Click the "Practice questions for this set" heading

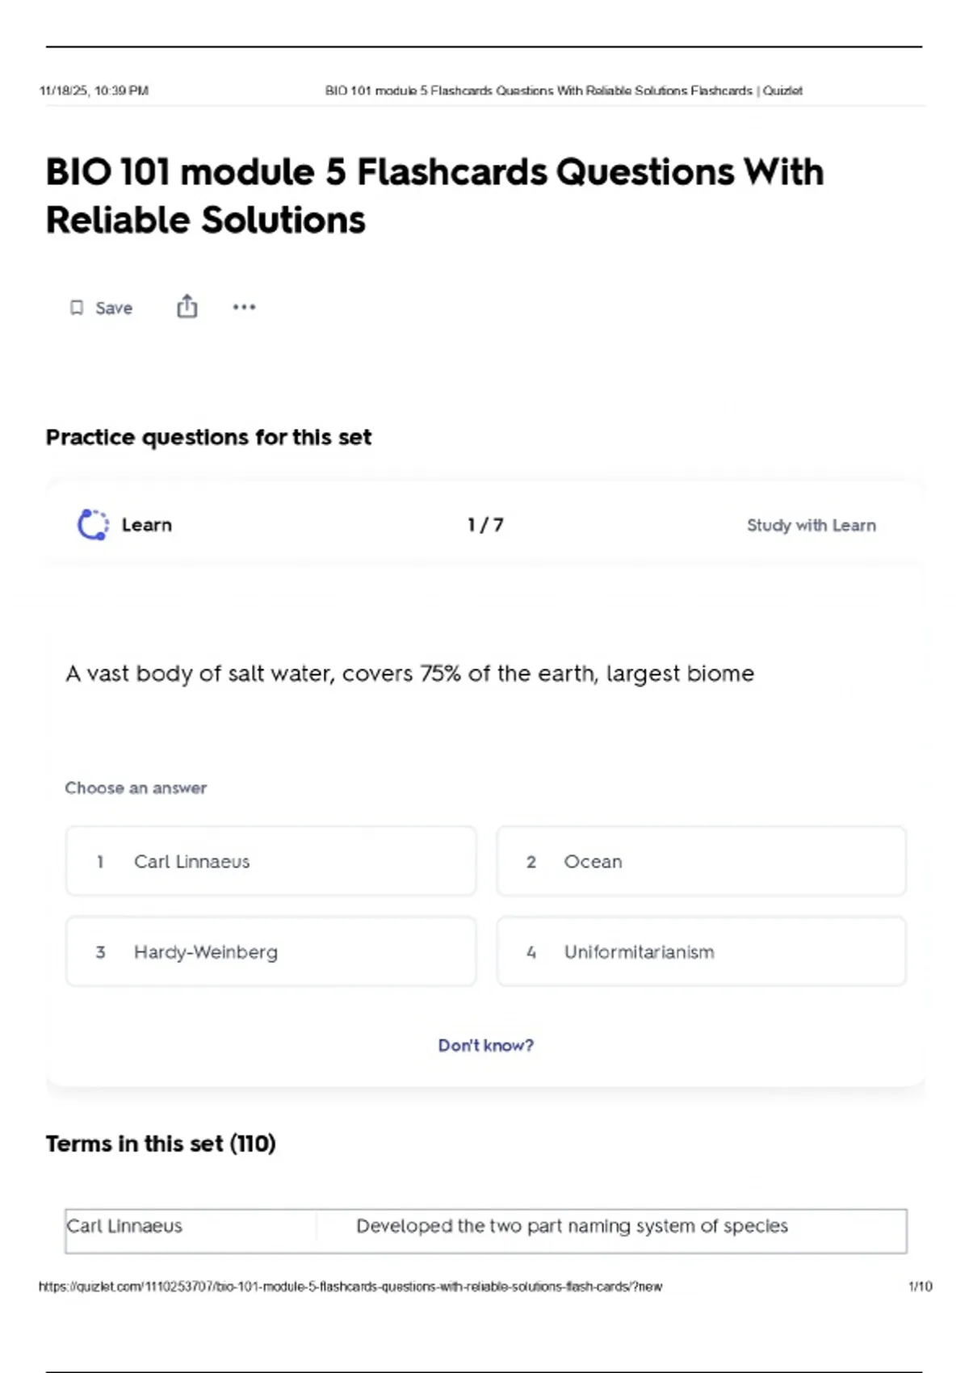pos(208,437)
